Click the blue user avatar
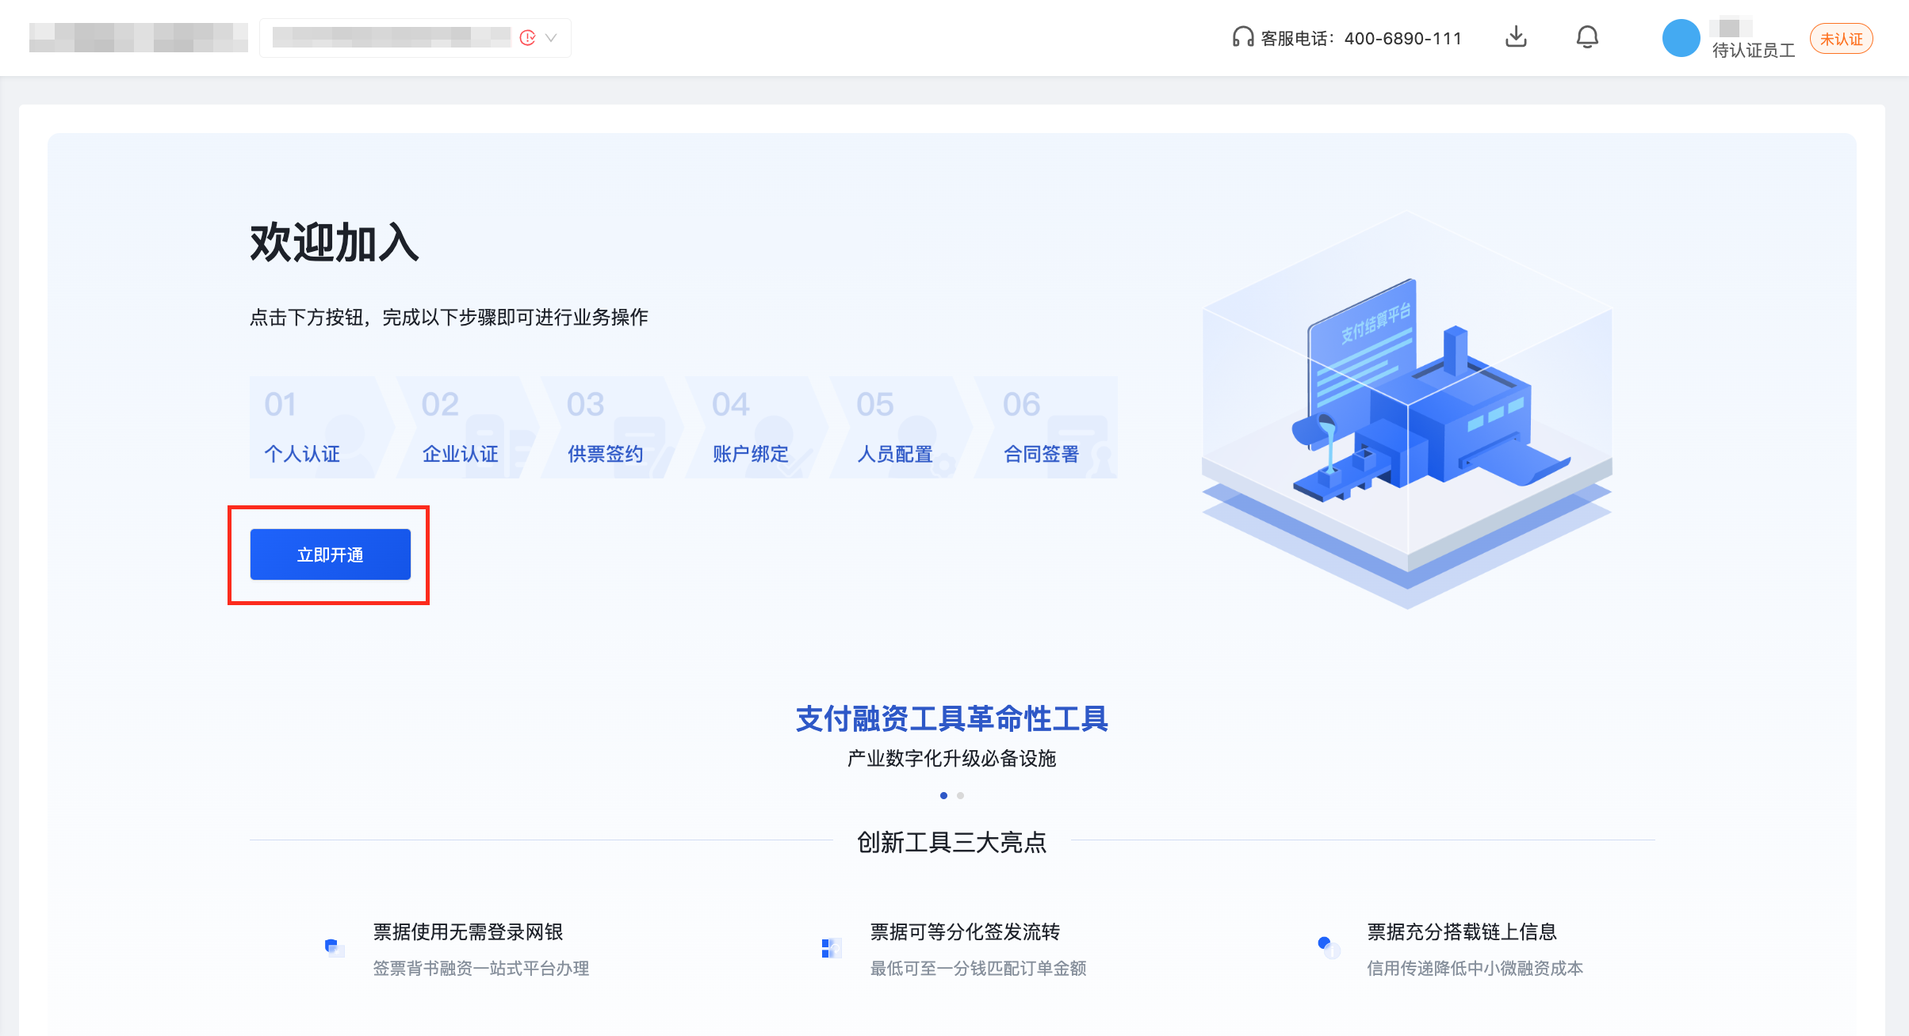This screenshot has height=1036, width=1909. coord(1681,38)
